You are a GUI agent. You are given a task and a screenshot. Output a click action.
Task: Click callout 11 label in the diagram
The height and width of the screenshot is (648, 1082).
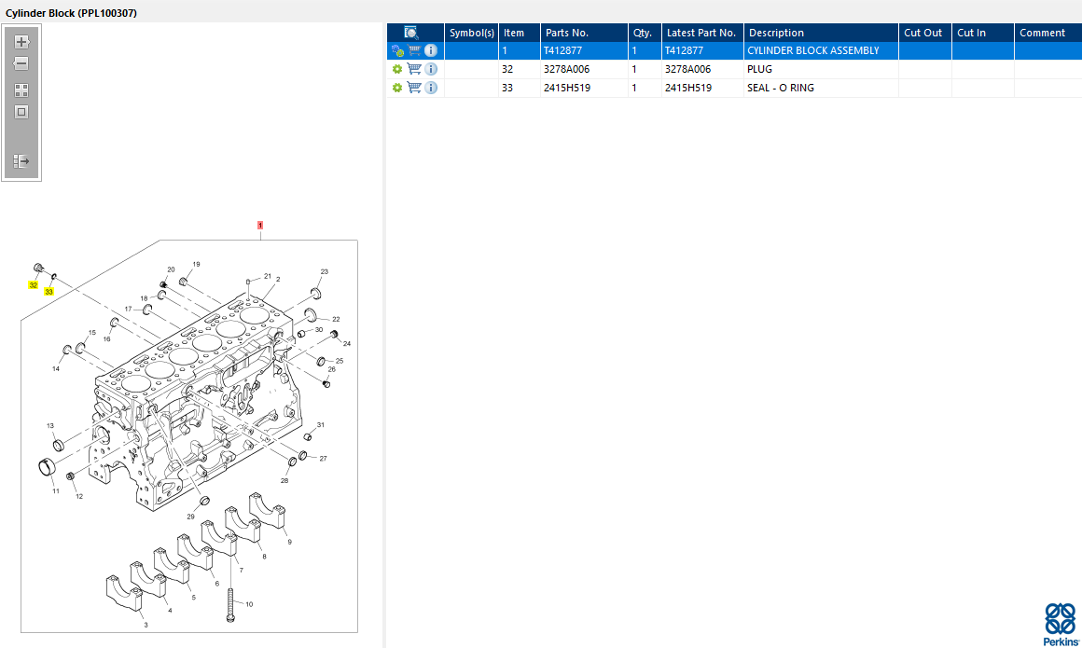coord(56,491)
